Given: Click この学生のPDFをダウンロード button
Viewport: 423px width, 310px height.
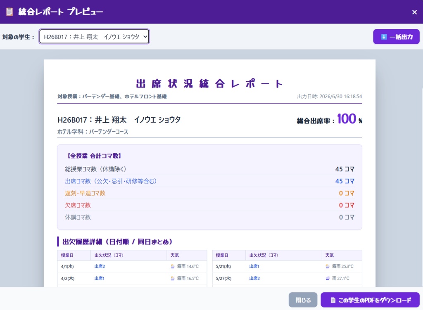Looking at the screenshot, I should coord(370,300).
